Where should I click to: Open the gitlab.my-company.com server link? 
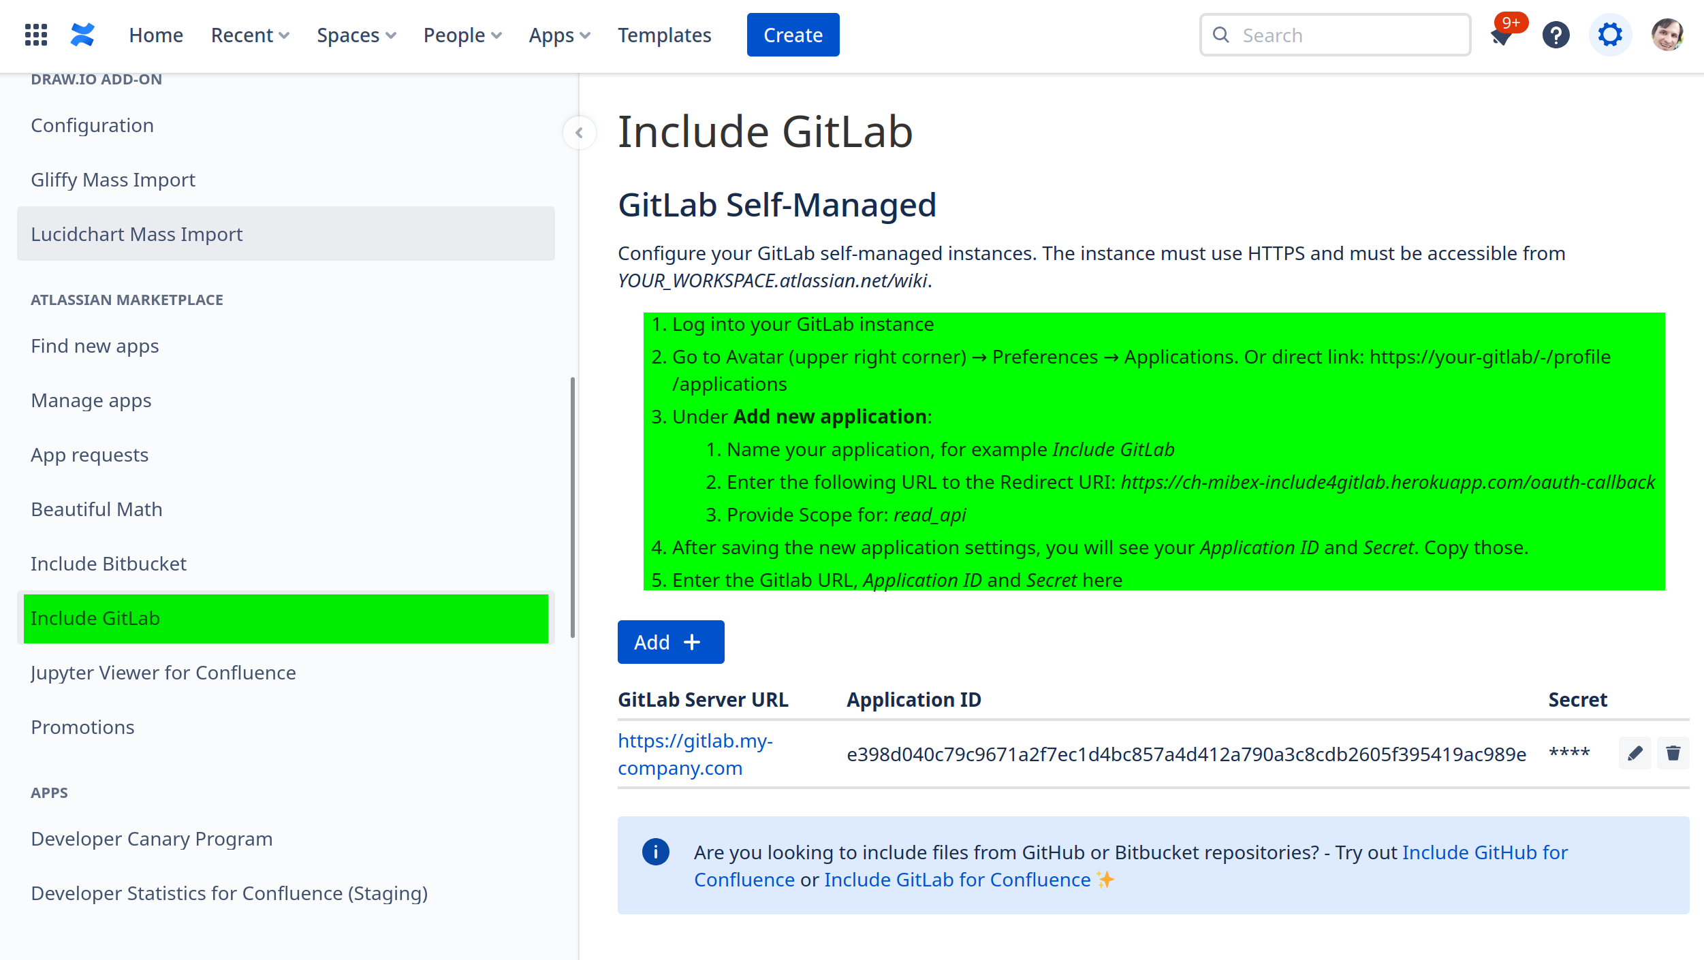(x=695, y=754)
